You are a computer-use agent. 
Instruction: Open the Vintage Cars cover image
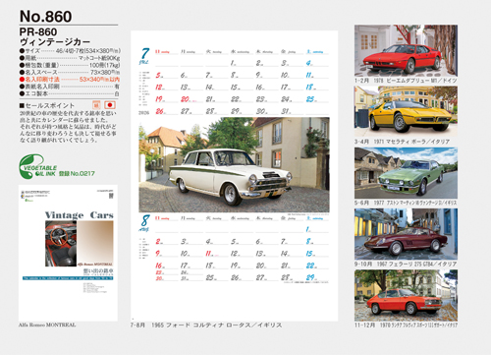tap(68, 253)
